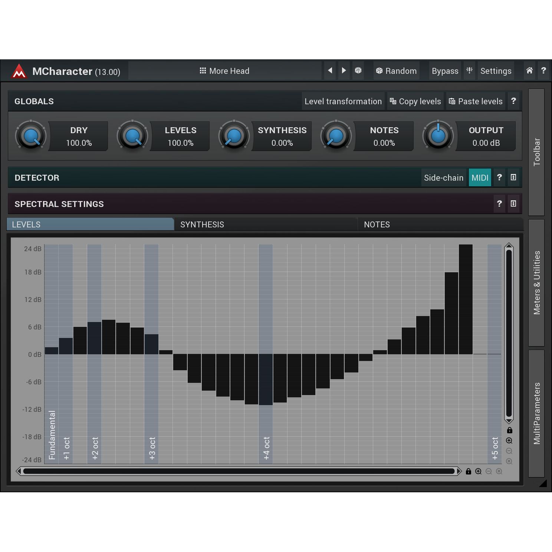Expand the Detector section panel
The image size is (552, 552).
(x=513, y=177)
